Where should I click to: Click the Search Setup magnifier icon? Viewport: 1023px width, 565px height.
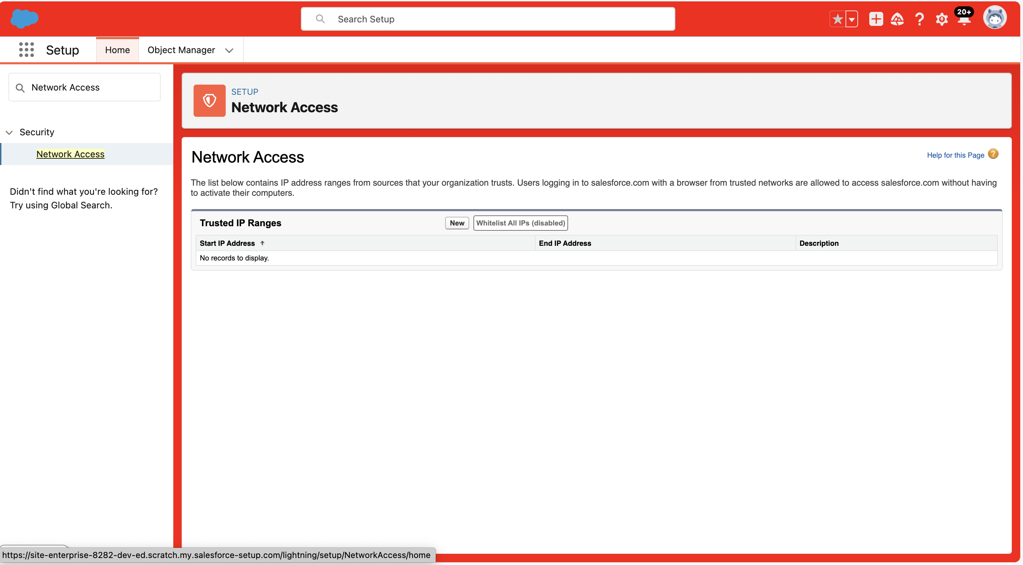[320, 19]
